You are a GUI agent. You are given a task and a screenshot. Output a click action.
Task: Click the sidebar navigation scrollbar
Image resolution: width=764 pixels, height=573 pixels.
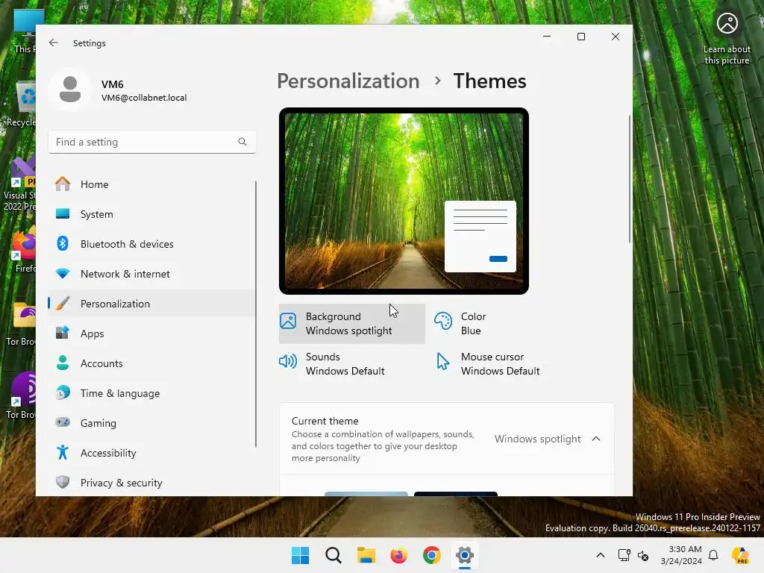(255, 314)
